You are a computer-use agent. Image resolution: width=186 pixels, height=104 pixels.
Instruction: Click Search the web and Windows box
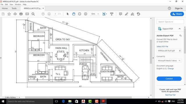click(30, 101)
